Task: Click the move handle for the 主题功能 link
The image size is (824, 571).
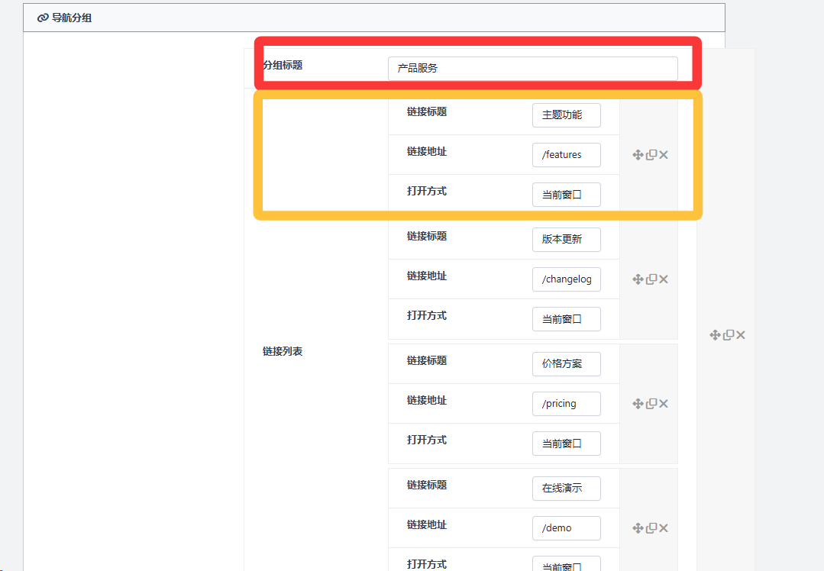Action: [x=638, y=155]
